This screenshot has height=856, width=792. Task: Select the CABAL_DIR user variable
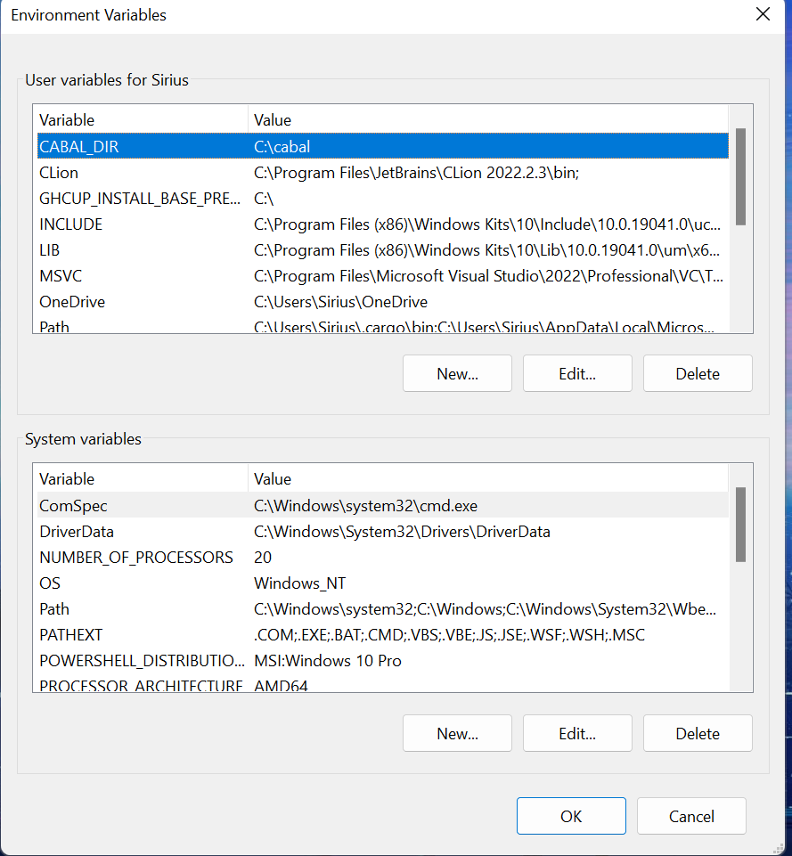point(134,146)
